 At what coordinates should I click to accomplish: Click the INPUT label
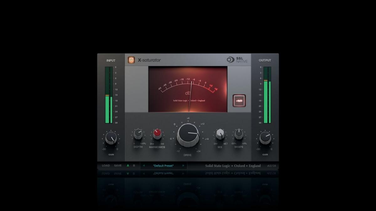tap(111, 61)
